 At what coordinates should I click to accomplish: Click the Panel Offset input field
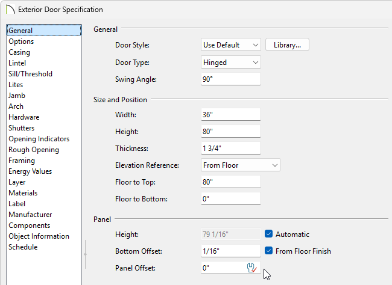[x=231, y=268]
